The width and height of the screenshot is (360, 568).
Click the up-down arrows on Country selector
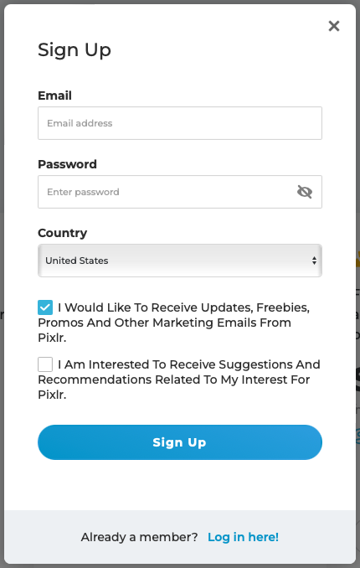[314, 261]
